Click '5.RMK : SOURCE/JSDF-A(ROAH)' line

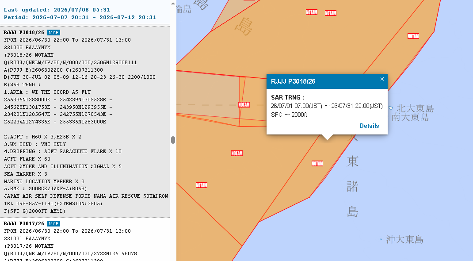[x=46, y=188]
